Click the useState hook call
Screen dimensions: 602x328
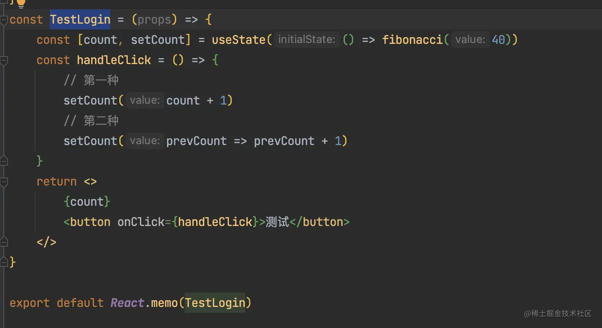click(239, 40)
